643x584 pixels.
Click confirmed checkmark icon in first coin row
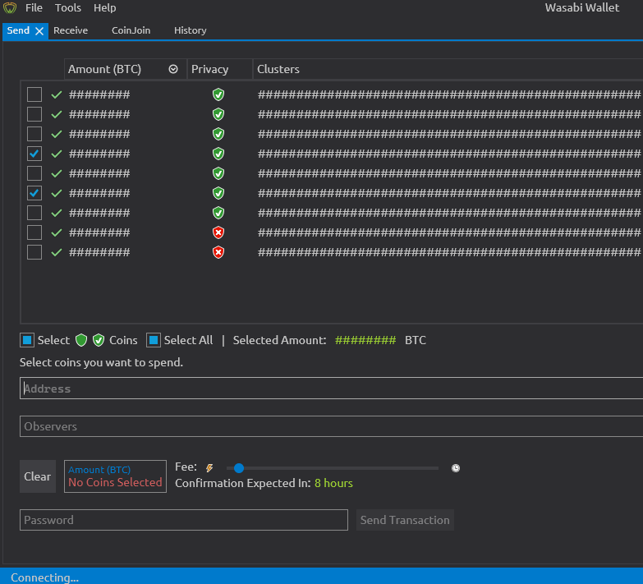coord(57,94)
